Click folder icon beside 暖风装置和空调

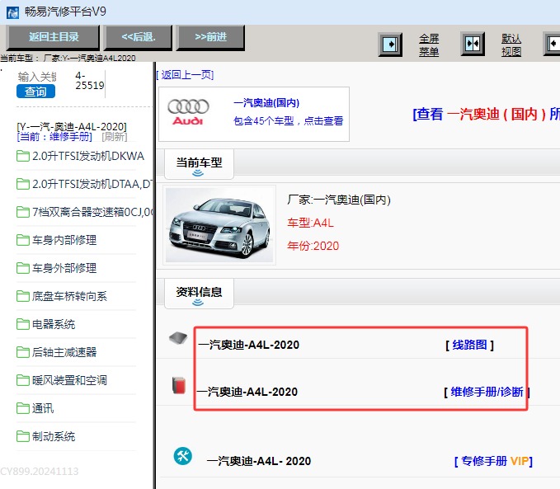pyautogui.click(x=23, y=380)
